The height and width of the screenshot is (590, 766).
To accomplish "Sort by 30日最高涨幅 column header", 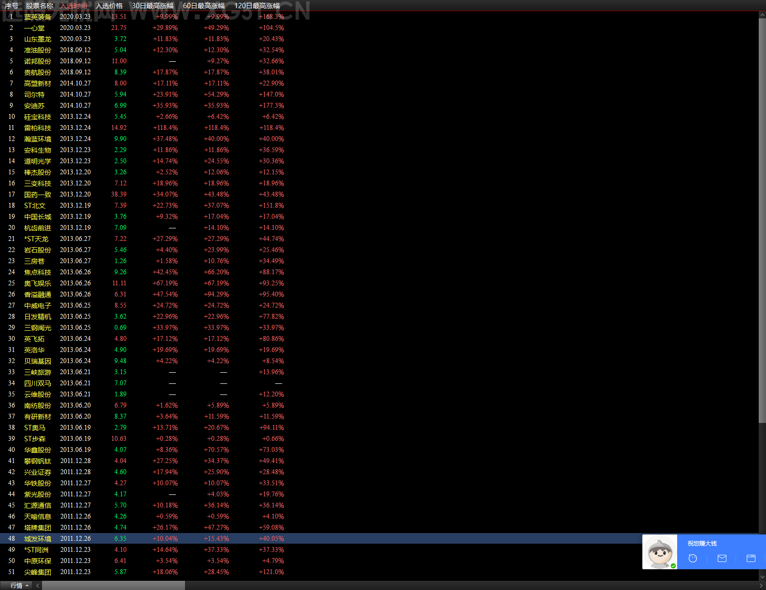I will coord(153,6).
